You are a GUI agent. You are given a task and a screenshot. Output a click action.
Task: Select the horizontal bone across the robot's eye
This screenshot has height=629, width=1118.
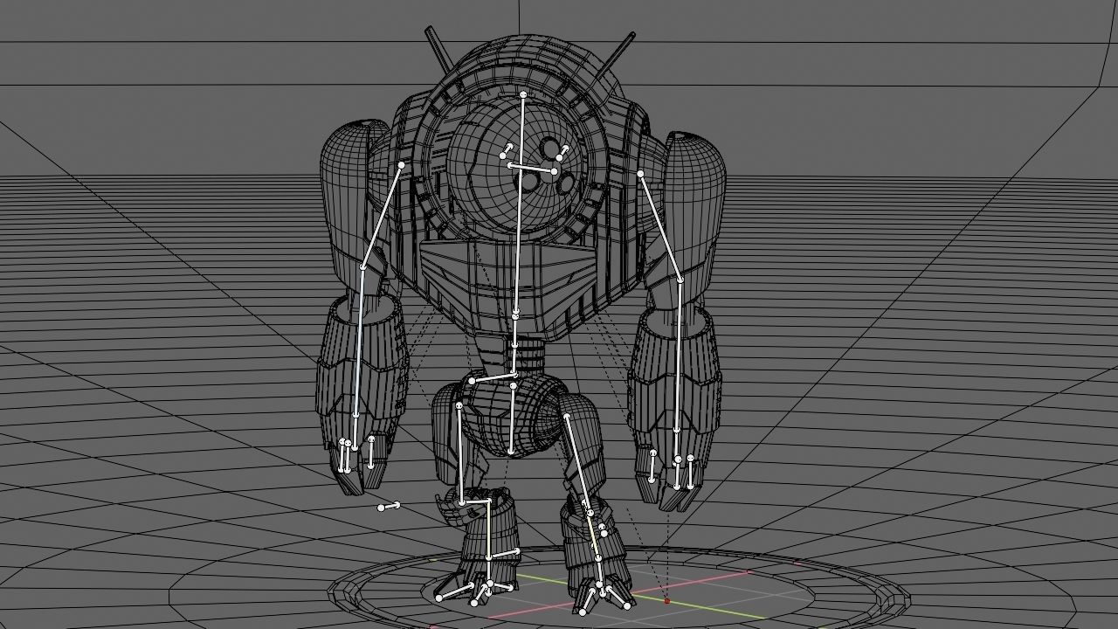(x=532, y=168)
